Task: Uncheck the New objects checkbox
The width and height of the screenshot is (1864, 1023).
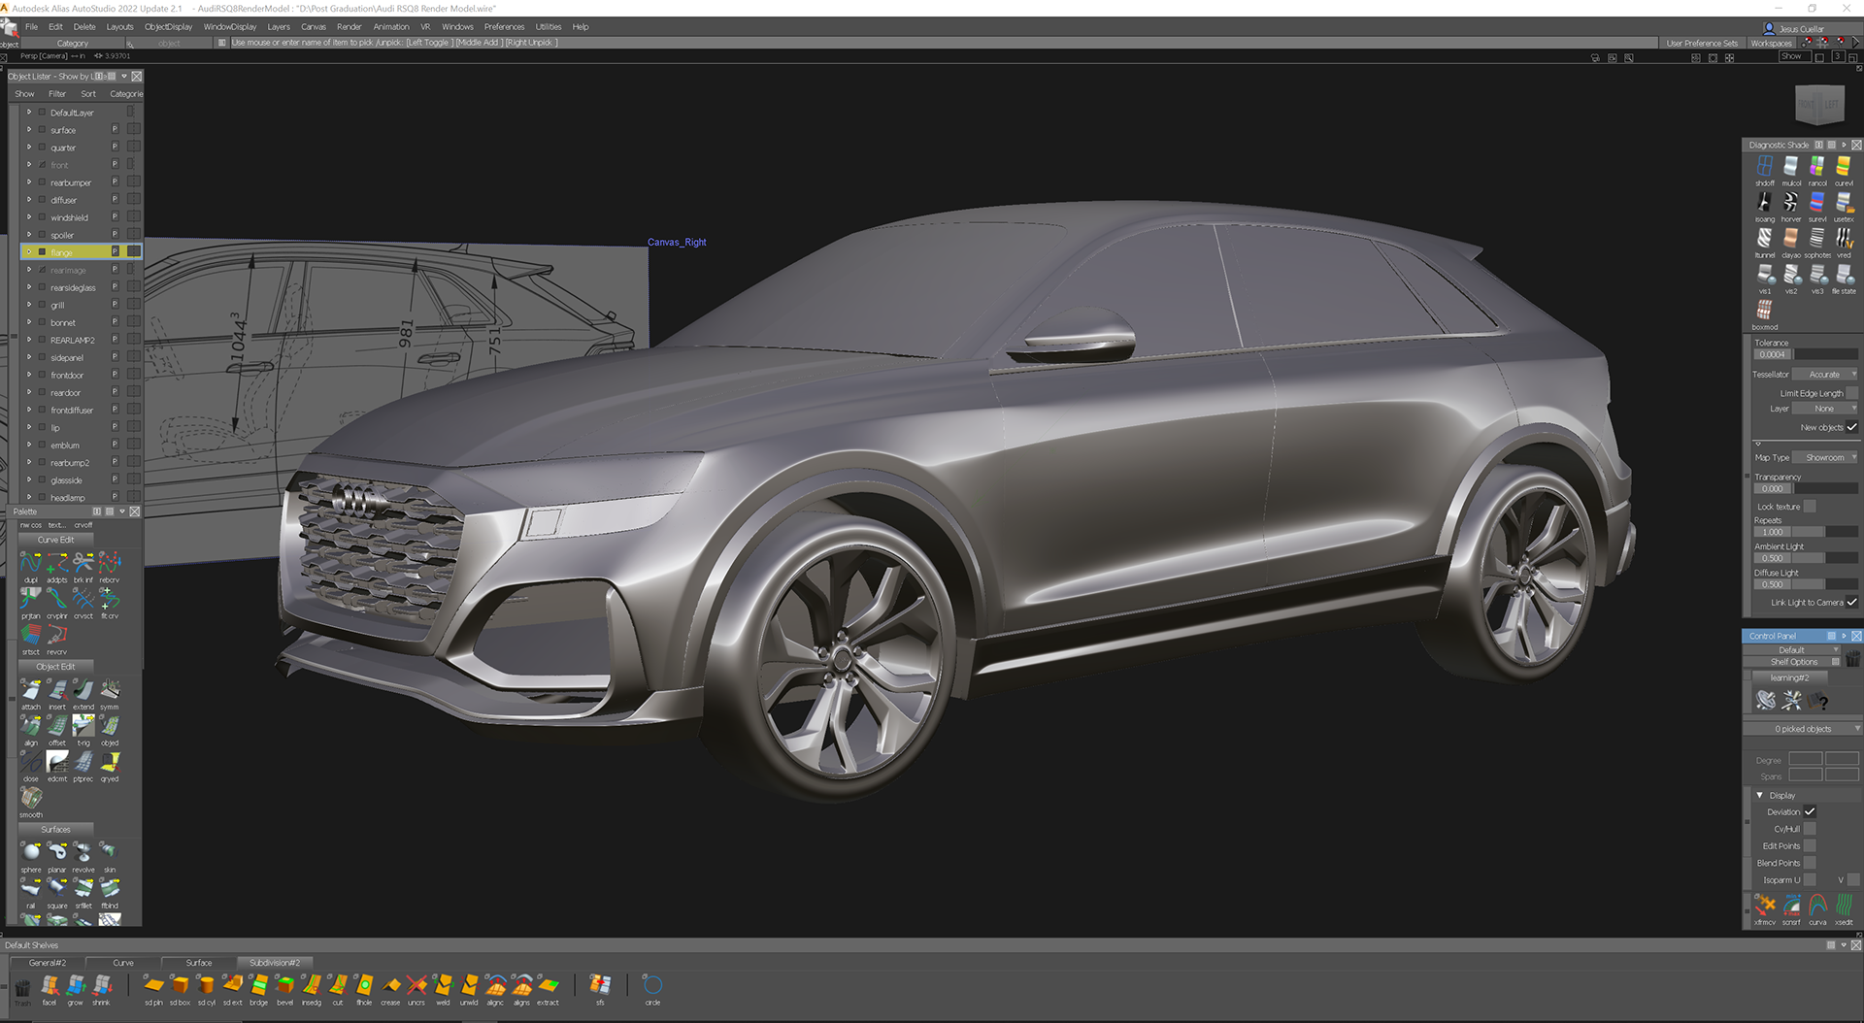Action: point(1851,427)
